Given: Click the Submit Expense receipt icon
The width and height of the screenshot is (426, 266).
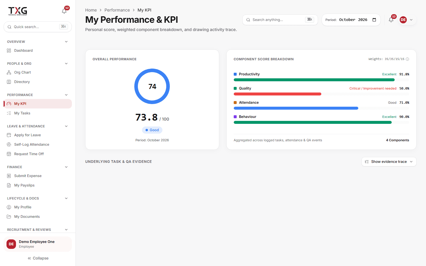Looking at the screenshot, I should click(9, 176).
